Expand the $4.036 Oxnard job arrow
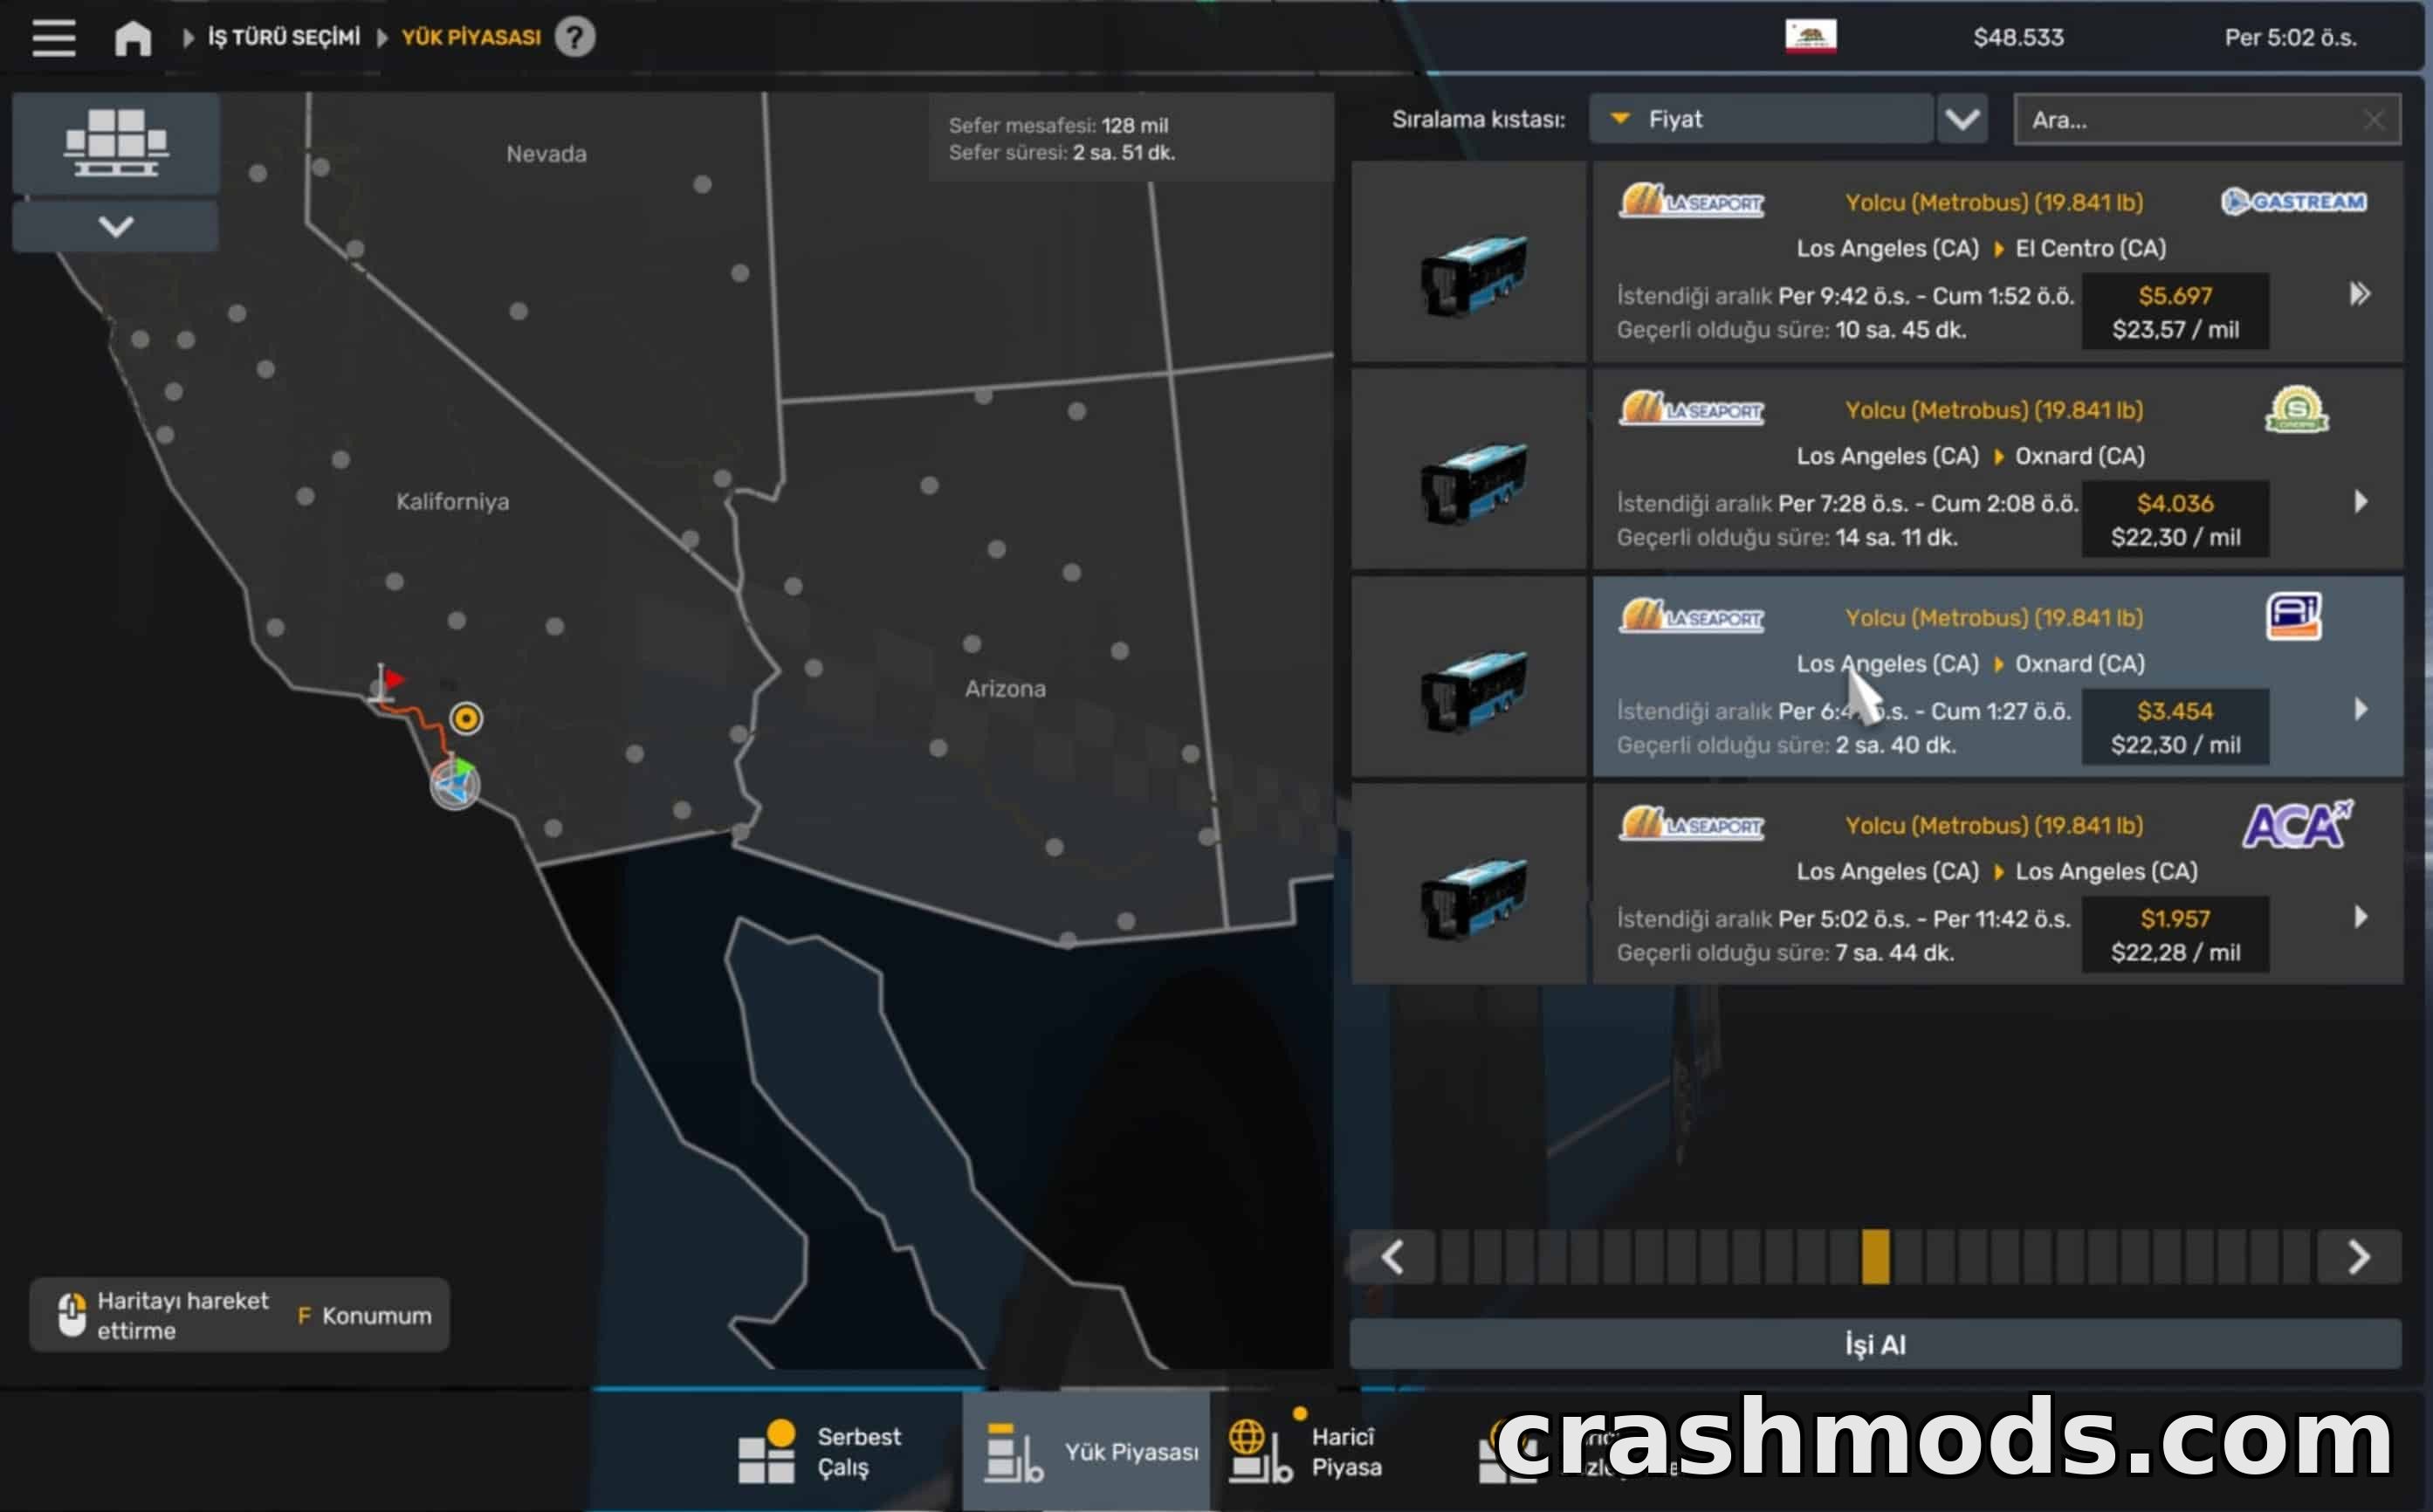 coord(2361,501)
